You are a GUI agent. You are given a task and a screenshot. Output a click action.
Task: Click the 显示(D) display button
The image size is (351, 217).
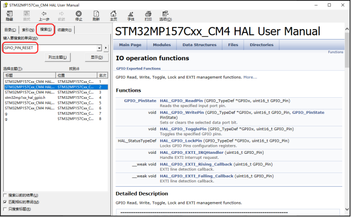(x=97, y=57)
